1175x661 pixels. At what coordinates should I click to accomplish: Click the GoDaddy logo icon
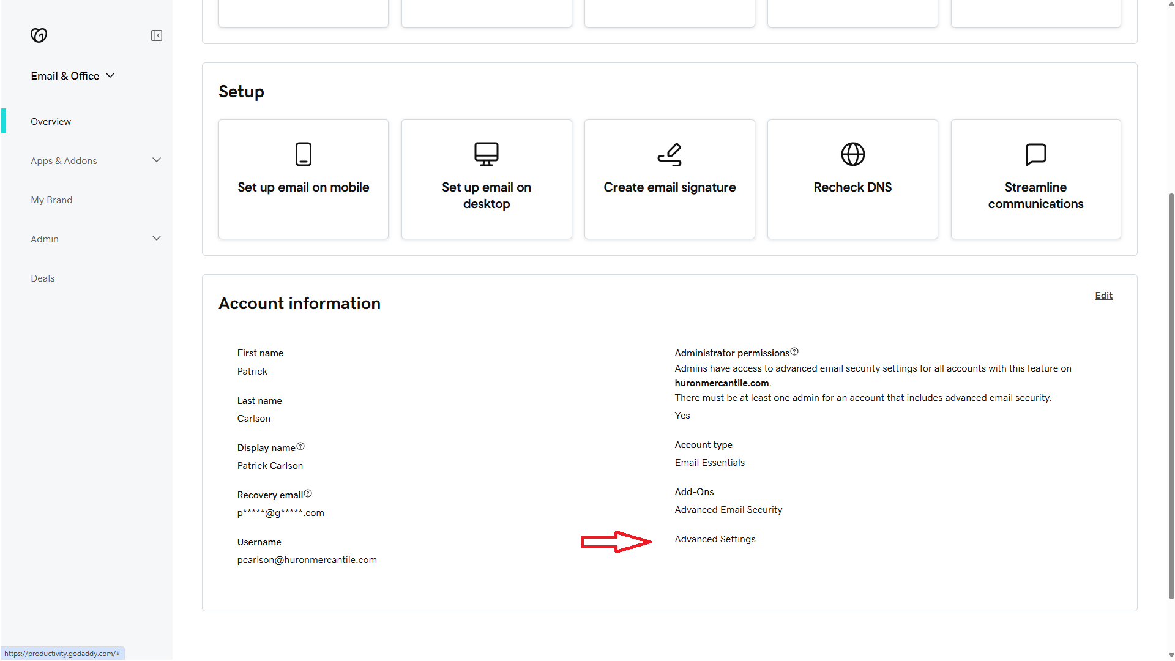(39, 35)
